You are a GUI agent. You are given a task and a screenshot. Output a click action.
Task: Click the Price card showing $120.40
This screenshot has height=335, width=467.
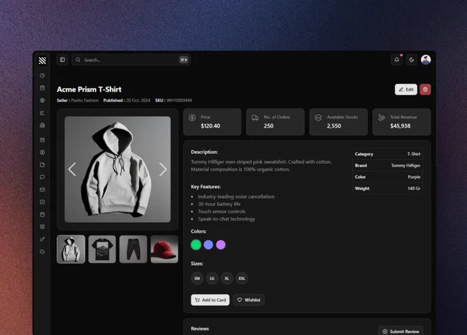pyautogui.click(x=212, y=122)
